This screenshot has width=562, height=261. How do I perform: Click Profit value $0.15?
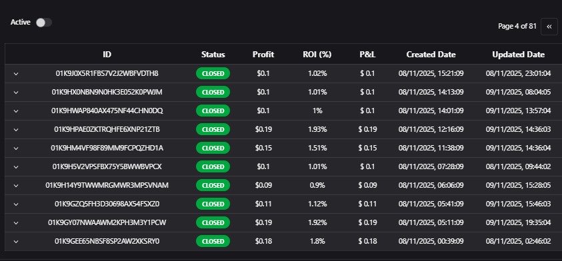point(263,148)
